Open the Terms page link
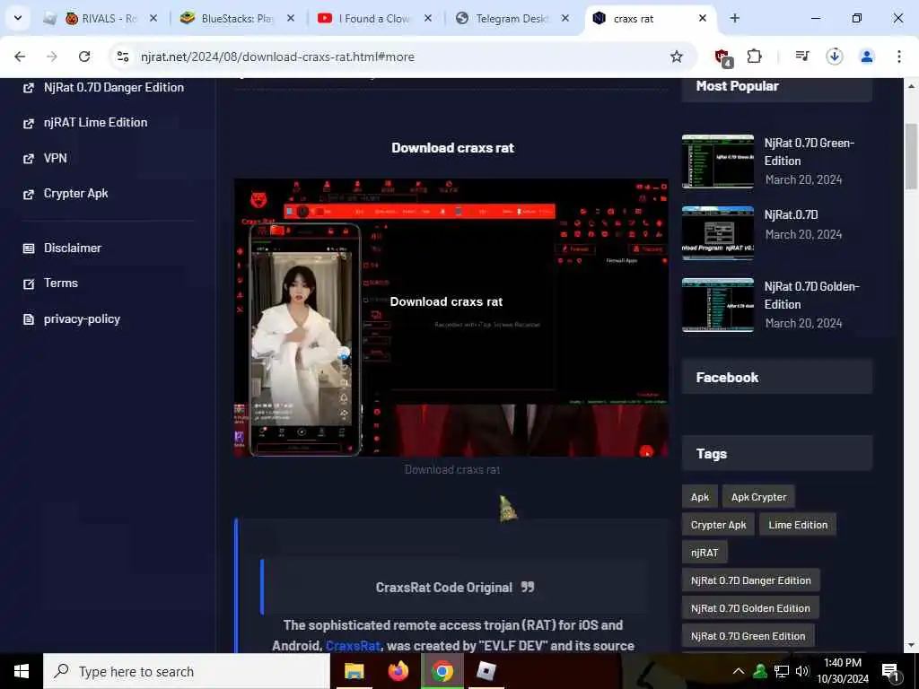919x689 pixels. [60, 283]
